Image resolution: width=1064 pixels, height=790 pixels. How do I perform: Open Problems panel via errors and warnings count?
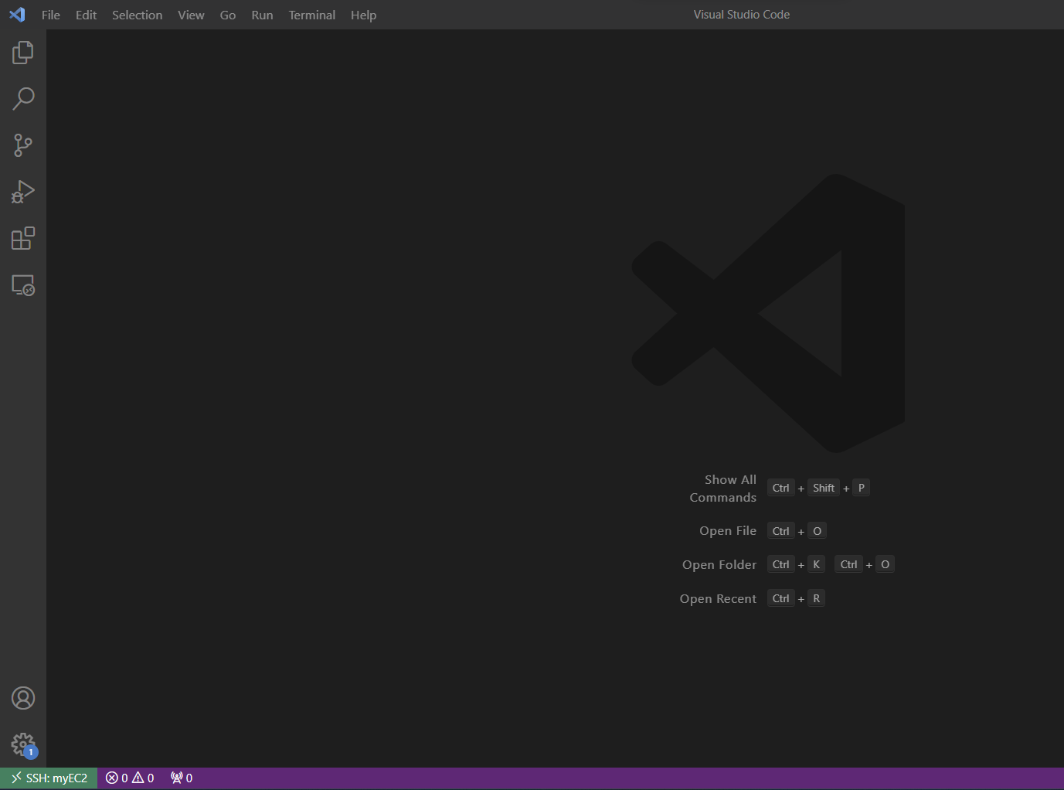coord(130,778)
